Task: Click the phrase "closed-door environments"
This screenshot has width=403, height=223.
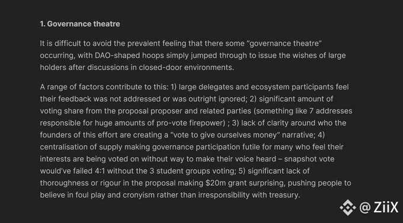Action: click(x=186, y=68)
